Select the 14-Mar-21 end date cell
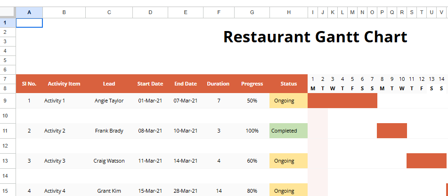The width and height of the screenshot is (448, 196). 185,161
